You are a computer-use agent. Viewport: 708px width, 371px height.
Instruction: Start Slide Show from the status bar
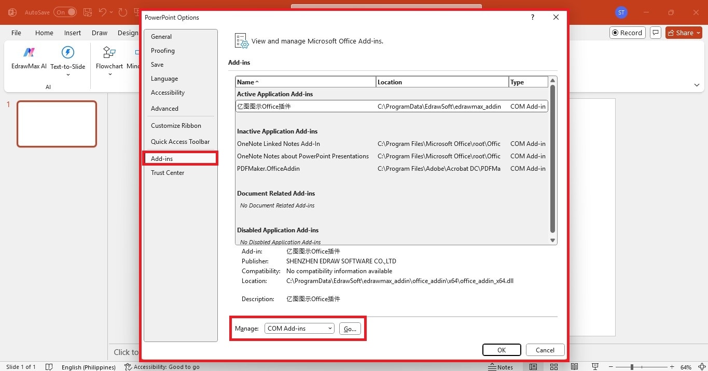click(x=595, y=367)
